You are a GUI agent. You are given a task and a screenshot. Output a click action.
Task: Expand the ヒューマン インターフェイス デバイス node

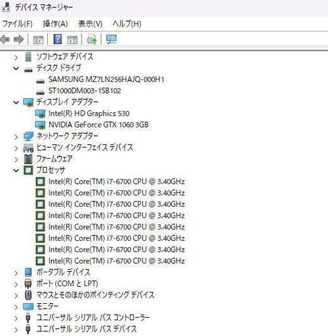(x=16, y=148)
